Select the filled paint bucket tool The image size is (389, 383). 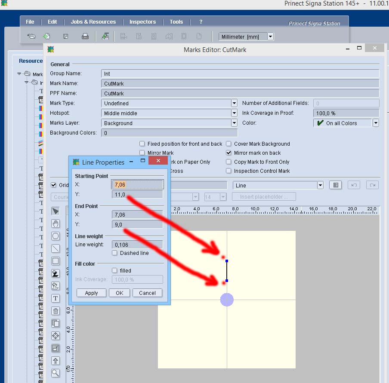pyautogui.click(x=56, y=273)
